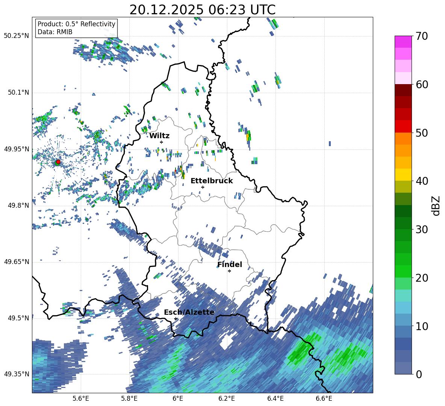445x406 pixels.
Task: Click the bright red colorbar segment above 50
Action: (x=403, y=126)
